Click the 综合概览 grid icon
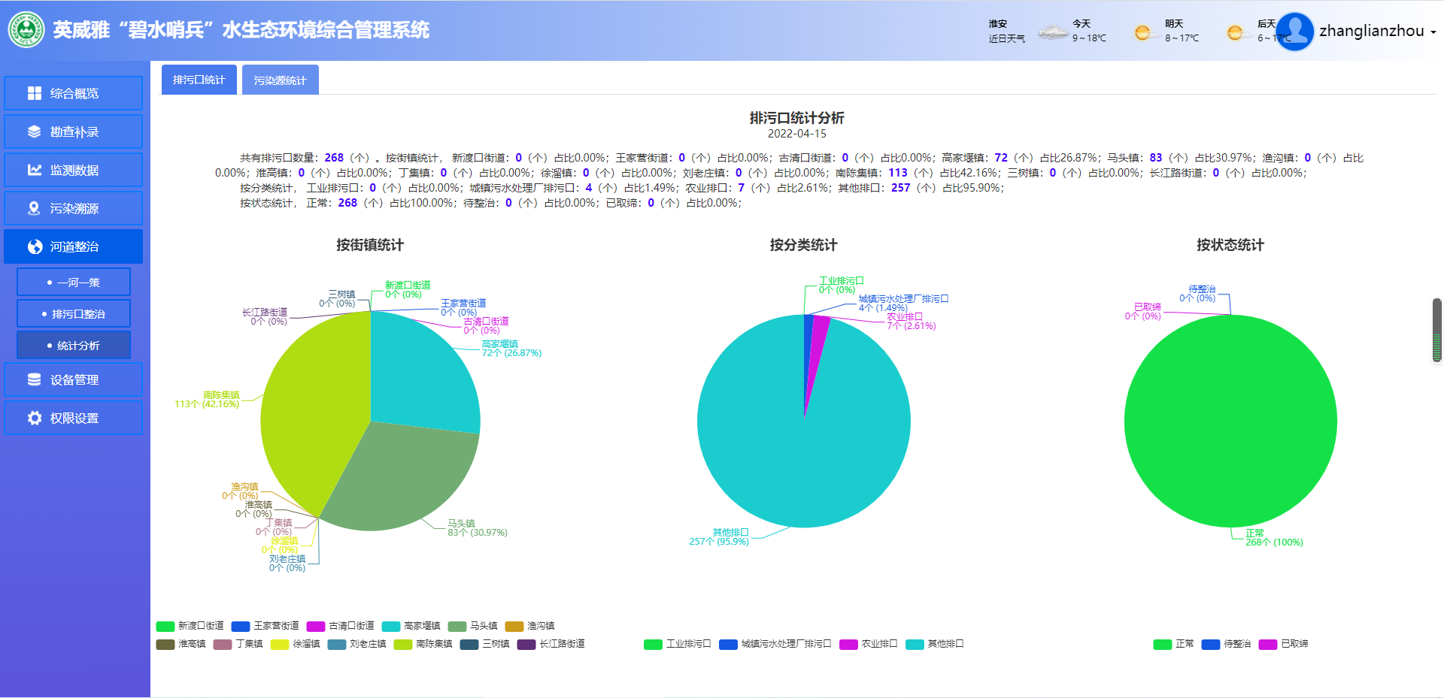 35,93
